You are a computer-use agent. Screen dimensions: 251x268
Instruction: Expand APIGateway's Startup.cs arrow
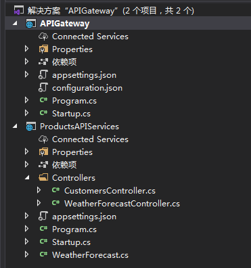click(x=26, y=113)
